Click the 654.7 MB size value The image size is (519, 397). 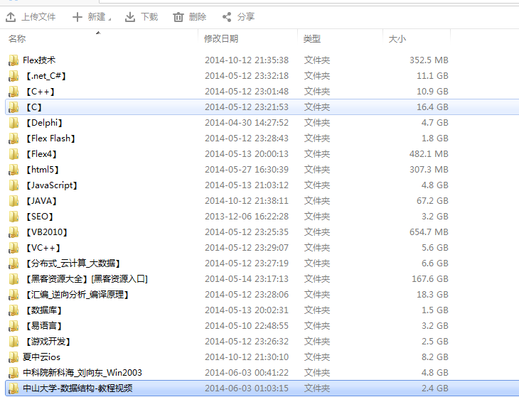click(429, 232)
